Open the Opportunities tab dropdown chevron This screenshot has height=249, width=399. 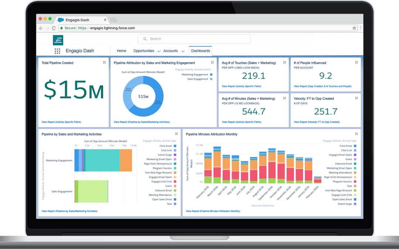coord(159,51)
